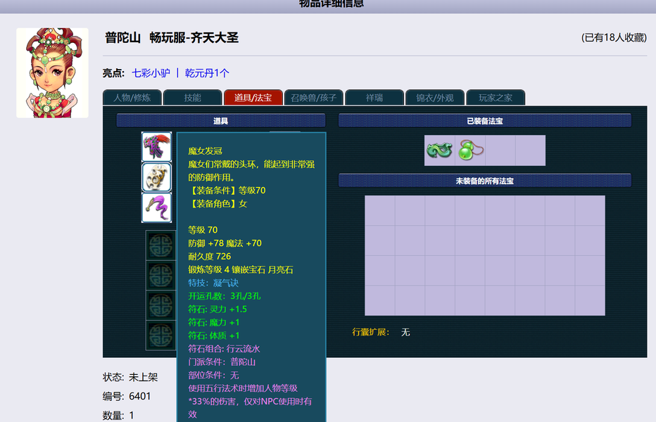
Task: Click the 【装备条件】等级70 line
Action: (227, 191)
